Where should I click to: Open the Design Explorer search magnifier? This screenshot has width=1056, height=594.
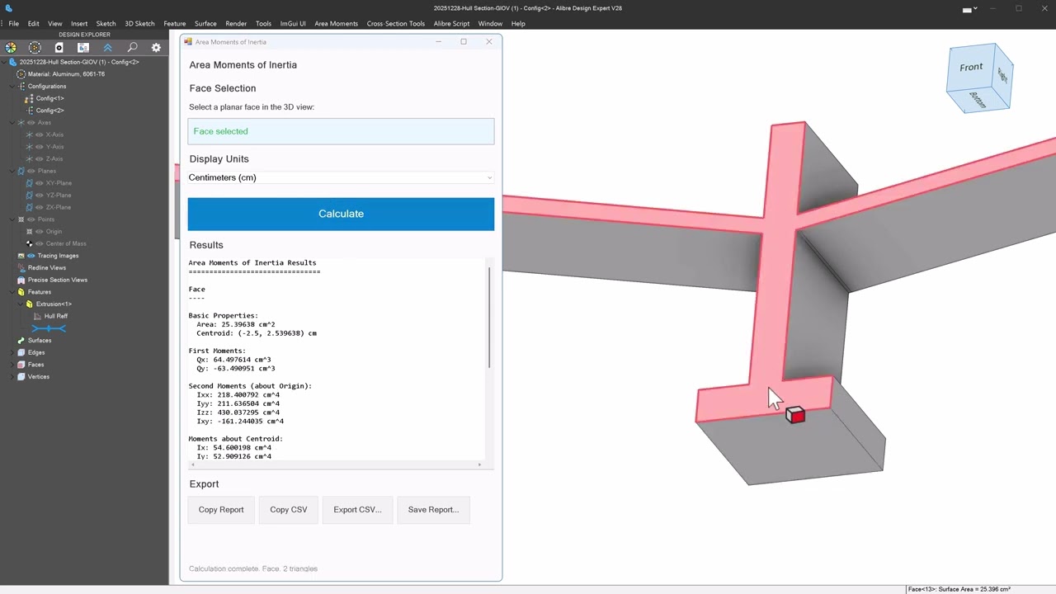(x=132, y=48)
